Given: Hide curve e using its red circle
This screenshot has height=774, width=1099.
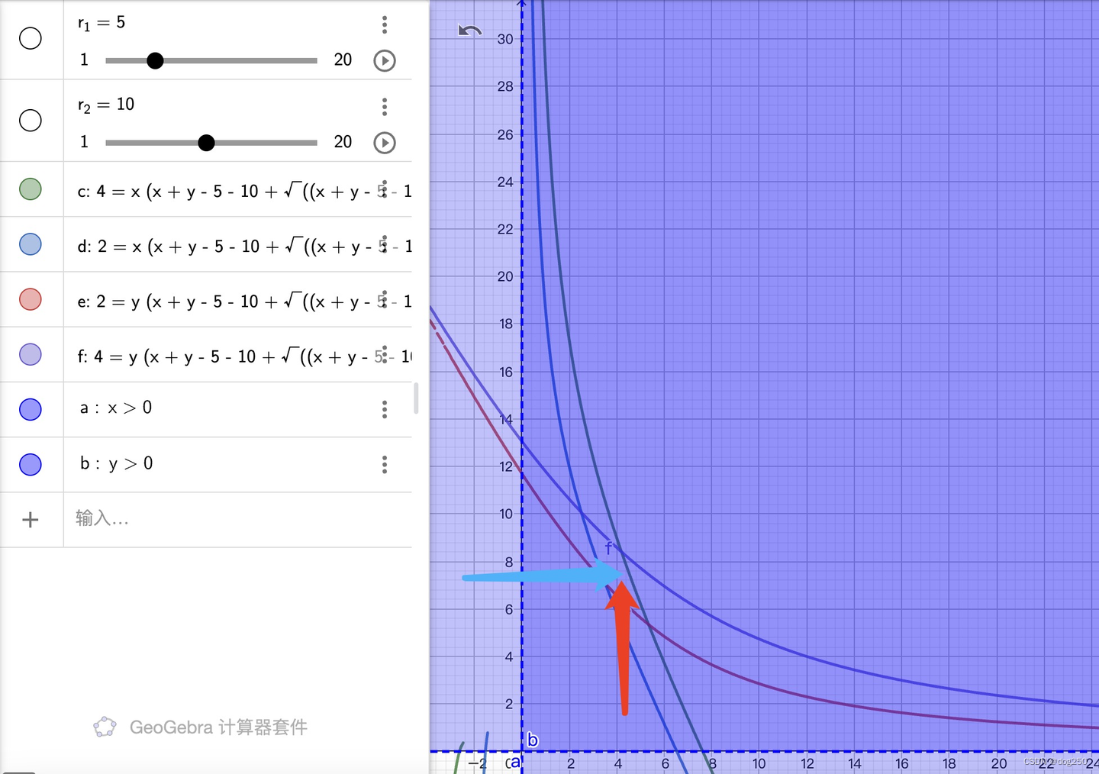Looking at the screenshot, I should [31, 299].
